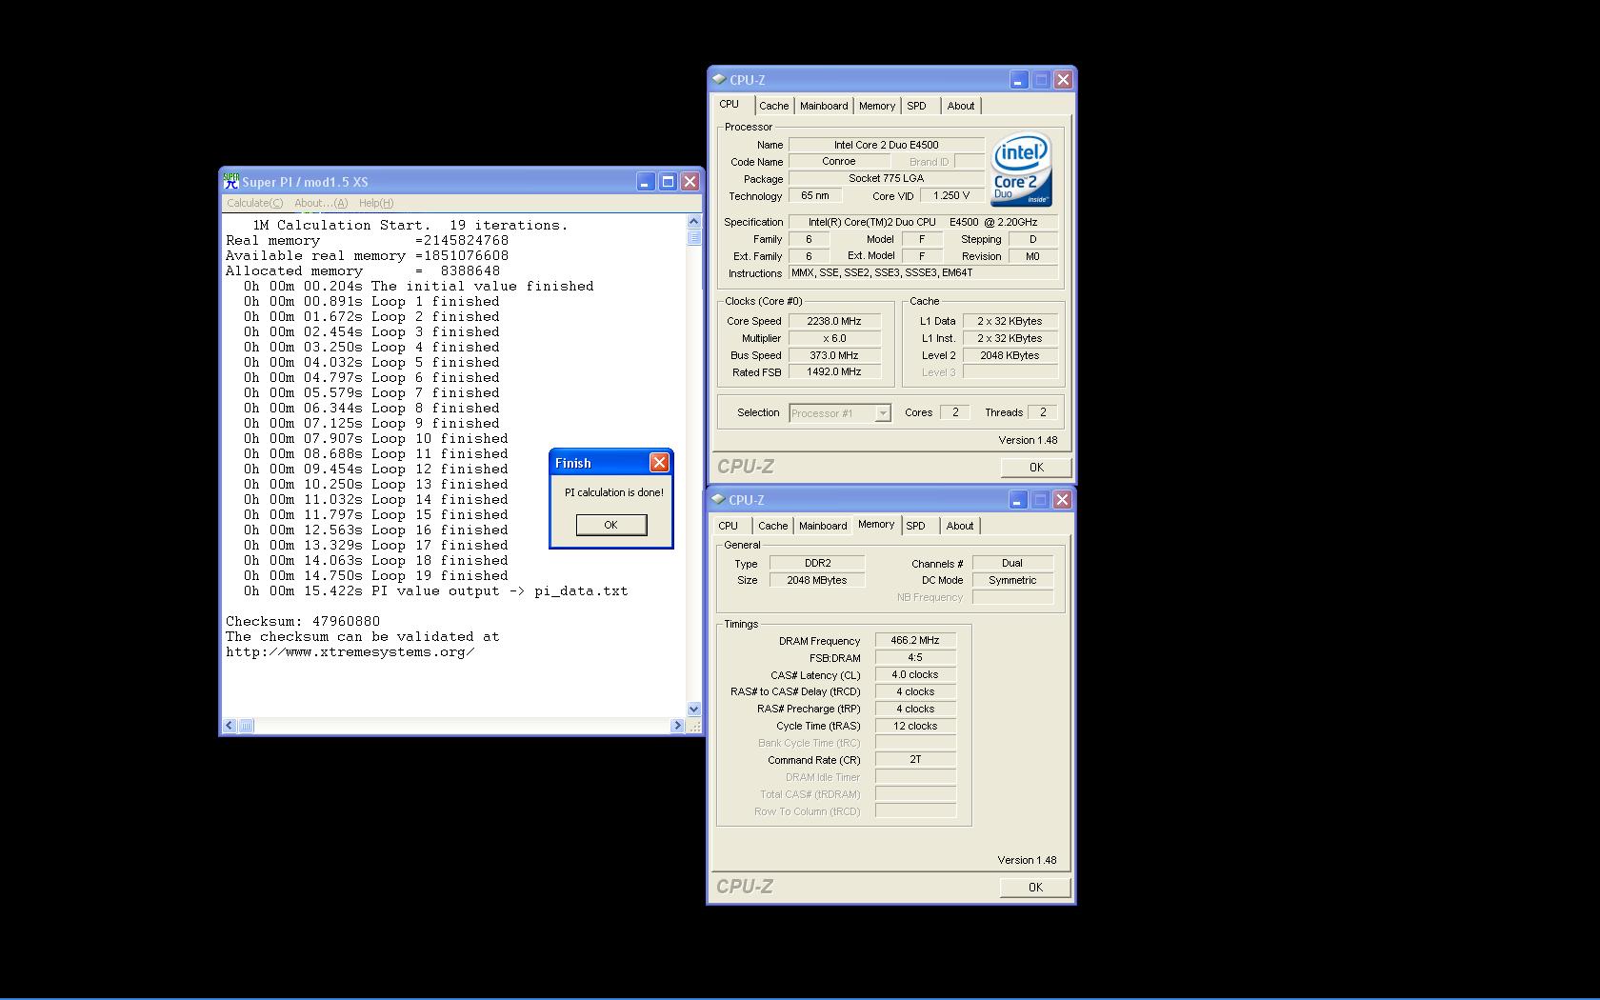Select the CPU tab in upper CPU-Z
Screen dimensions: 1600x1000
click(730, 105)
